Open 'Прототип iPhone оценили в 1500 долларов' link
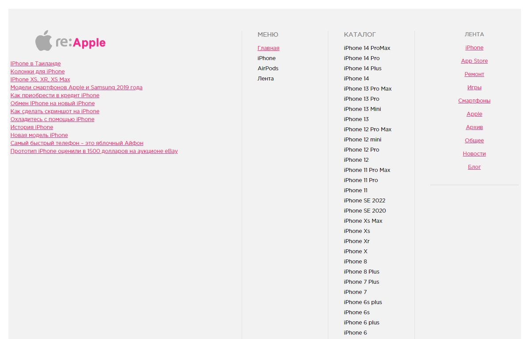The image size is (528, 339). (94, 151)
